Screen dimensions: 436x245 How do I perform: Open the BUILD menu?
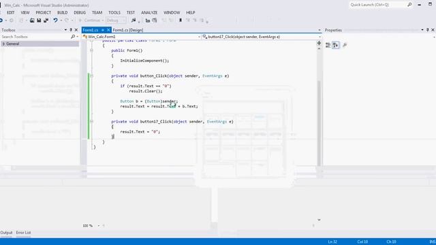tap(62, 12)
